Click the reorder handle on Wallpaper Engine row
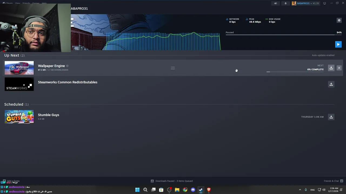The height and width of the screenshot is (194, 346). pos(173,68)
